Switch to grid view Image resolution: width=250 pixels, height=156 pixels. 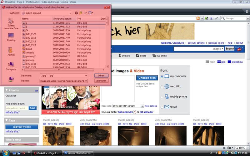[x=221, y=62]
